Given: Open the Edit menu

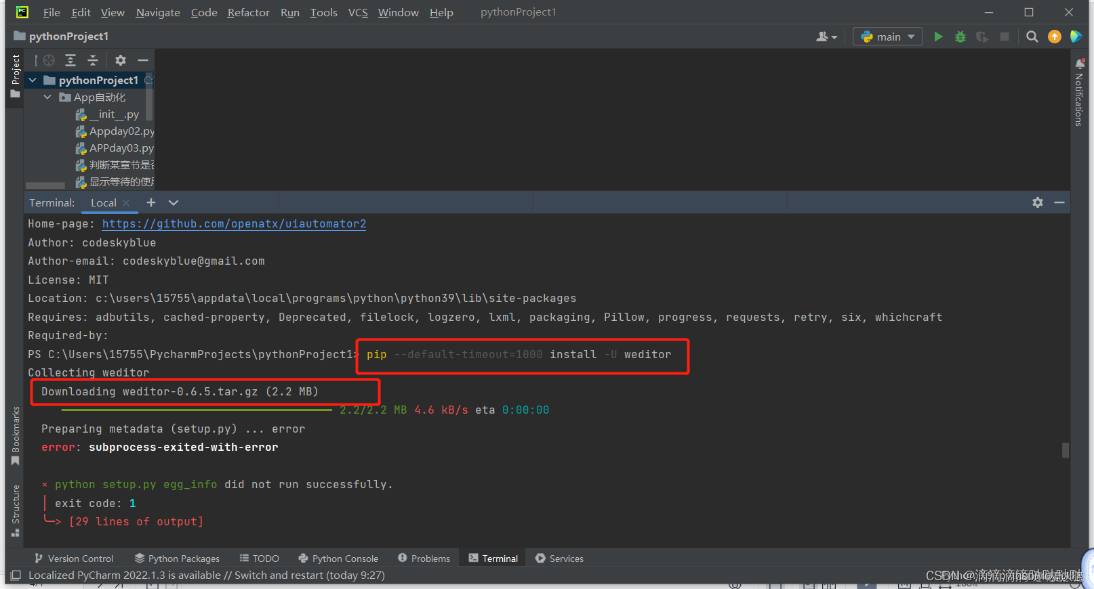Looking at the screenshot, I should click(81, 12).
